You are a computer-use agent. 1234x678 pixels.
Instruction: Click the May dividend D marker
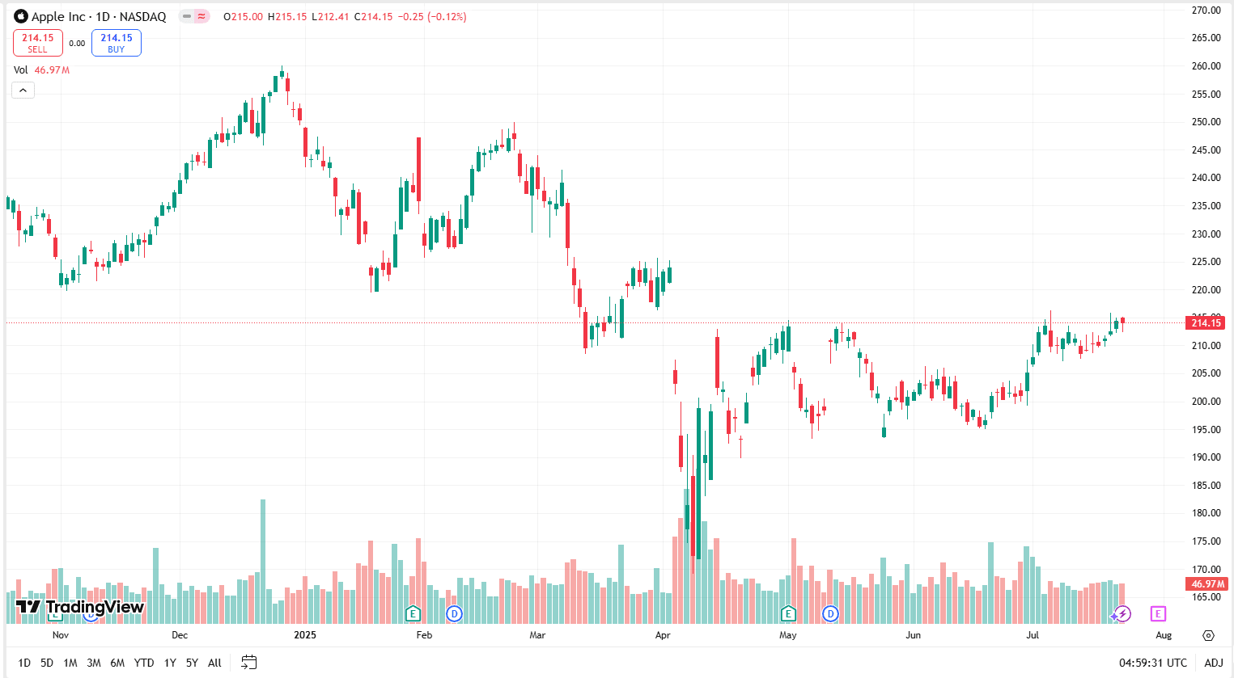[x=830, y=614]
